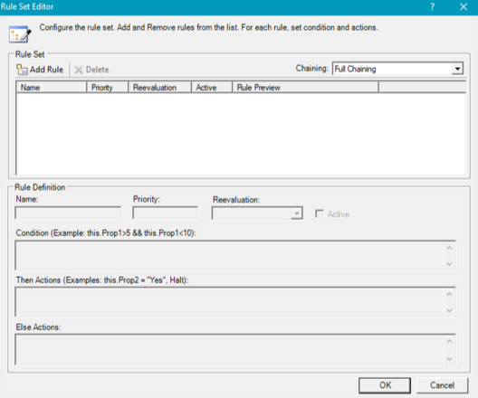Viewport: 478px width, 398px height.
Task: Close the Rule Set Editor dialog
Action: coord(464,6)
